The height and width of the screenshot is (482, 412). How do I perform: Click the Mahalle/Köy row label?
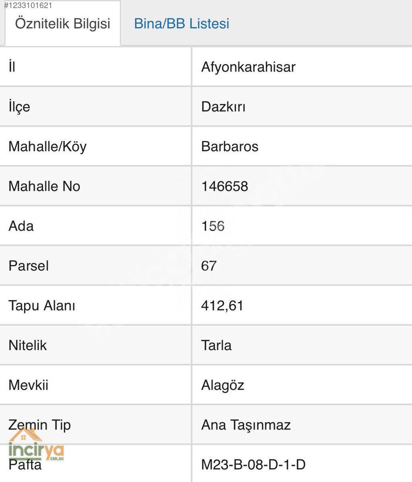point(47,147)
